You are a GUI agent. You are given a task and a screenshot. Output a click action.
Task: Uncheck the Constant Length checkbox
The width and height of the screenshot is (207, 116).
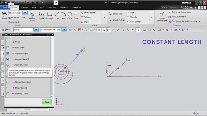pyautogui.click(x=8, y=59)
